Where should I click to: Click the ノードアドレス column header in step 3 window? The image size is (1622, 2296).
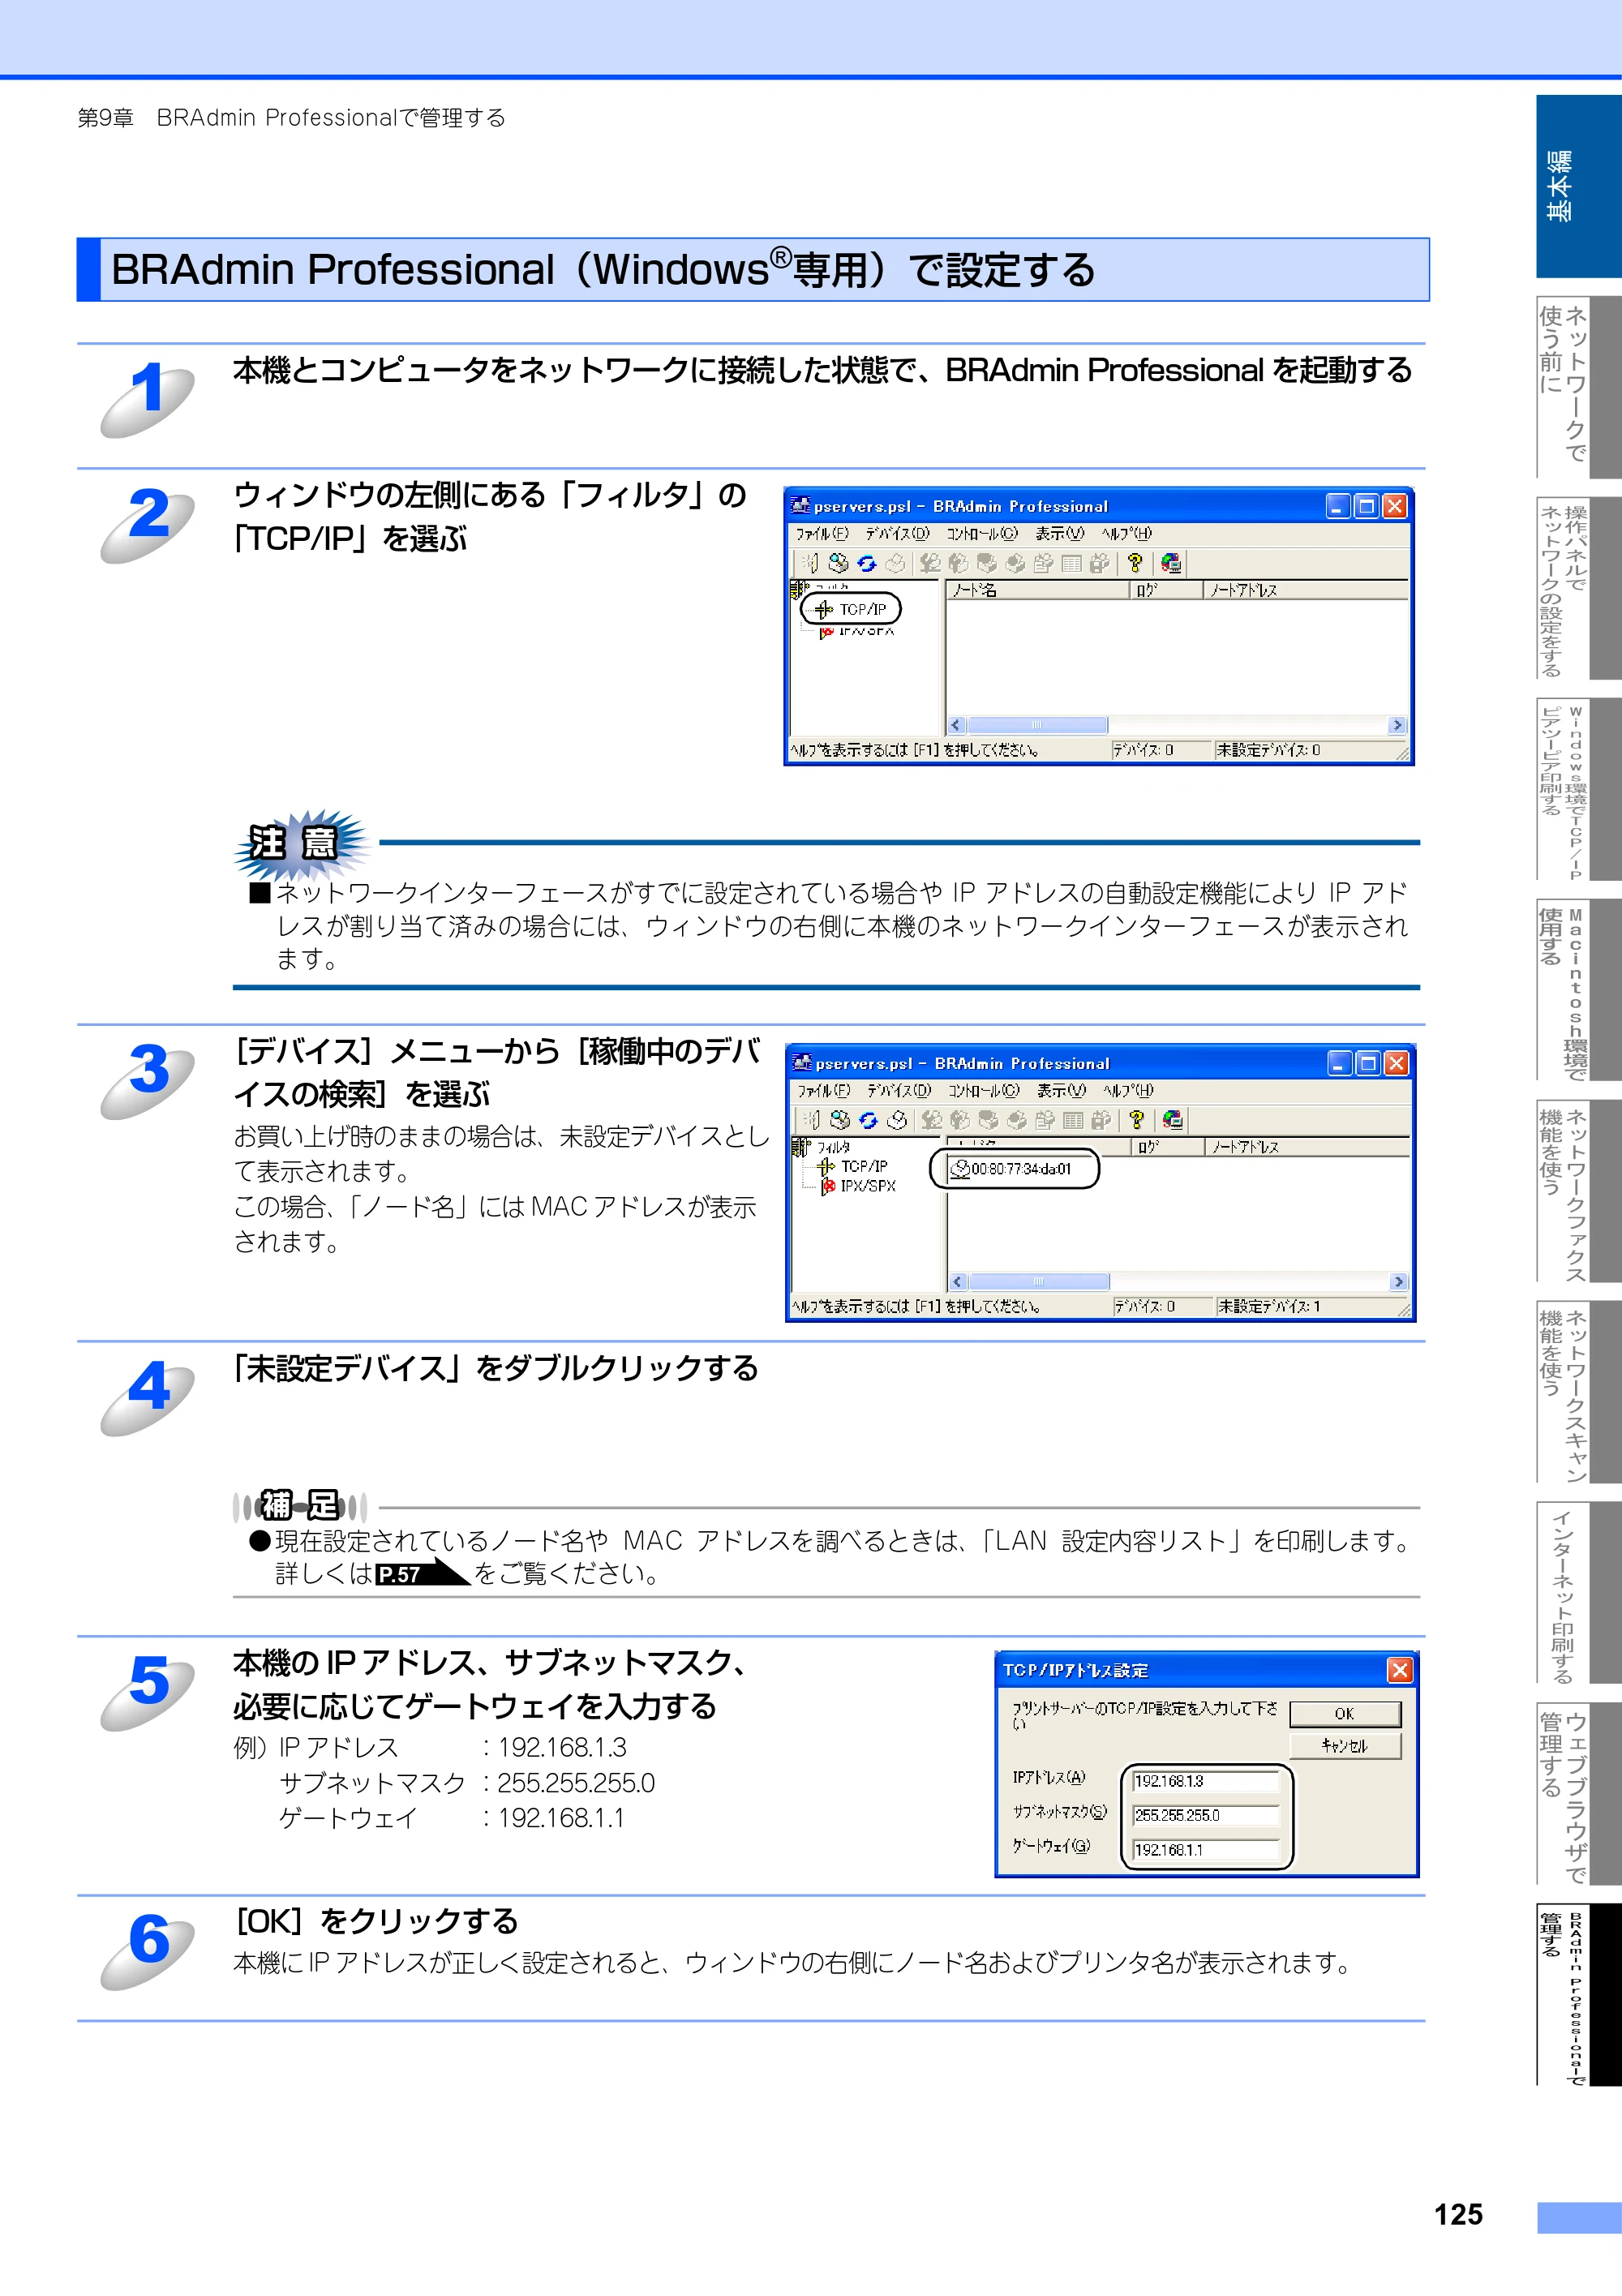coord(1307,1147)
